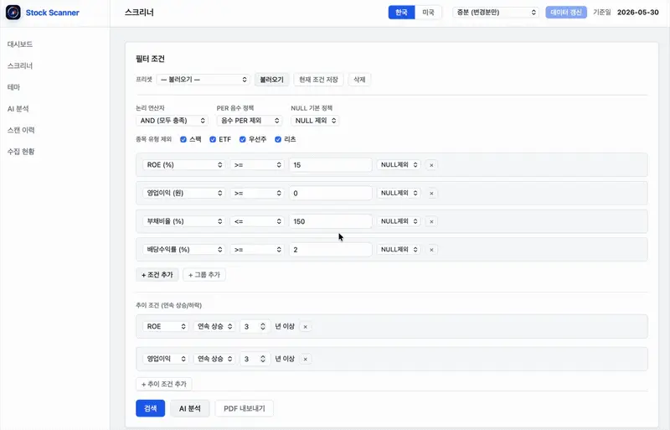Open the 배당수익률 (%) field selector
670x430 pixels.
[184, 250]
